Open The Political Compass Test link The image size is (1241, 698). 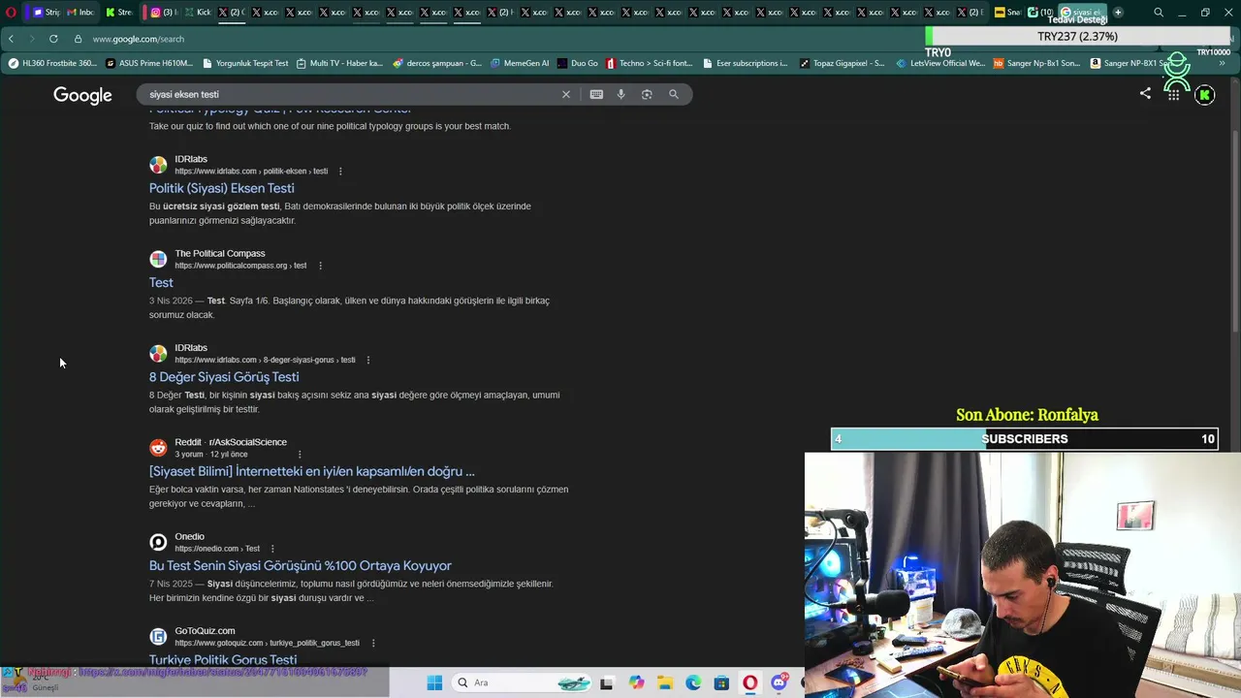click(161, 282)
